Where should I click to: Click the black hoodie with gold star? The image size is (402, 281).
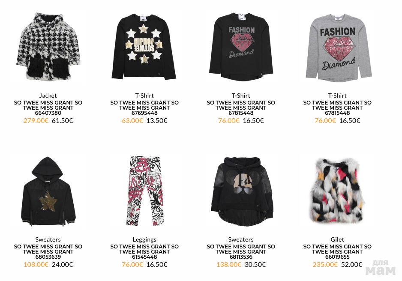(48, 191)
